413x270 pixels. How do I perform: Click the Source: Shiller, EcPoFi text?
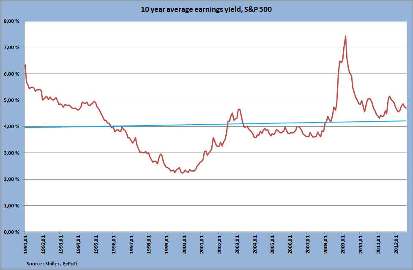[52, 264]
